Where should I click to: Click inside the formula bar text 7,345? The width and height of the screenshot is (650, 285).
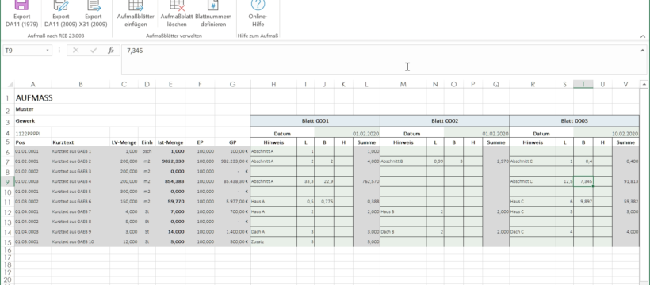click(135, 51)
